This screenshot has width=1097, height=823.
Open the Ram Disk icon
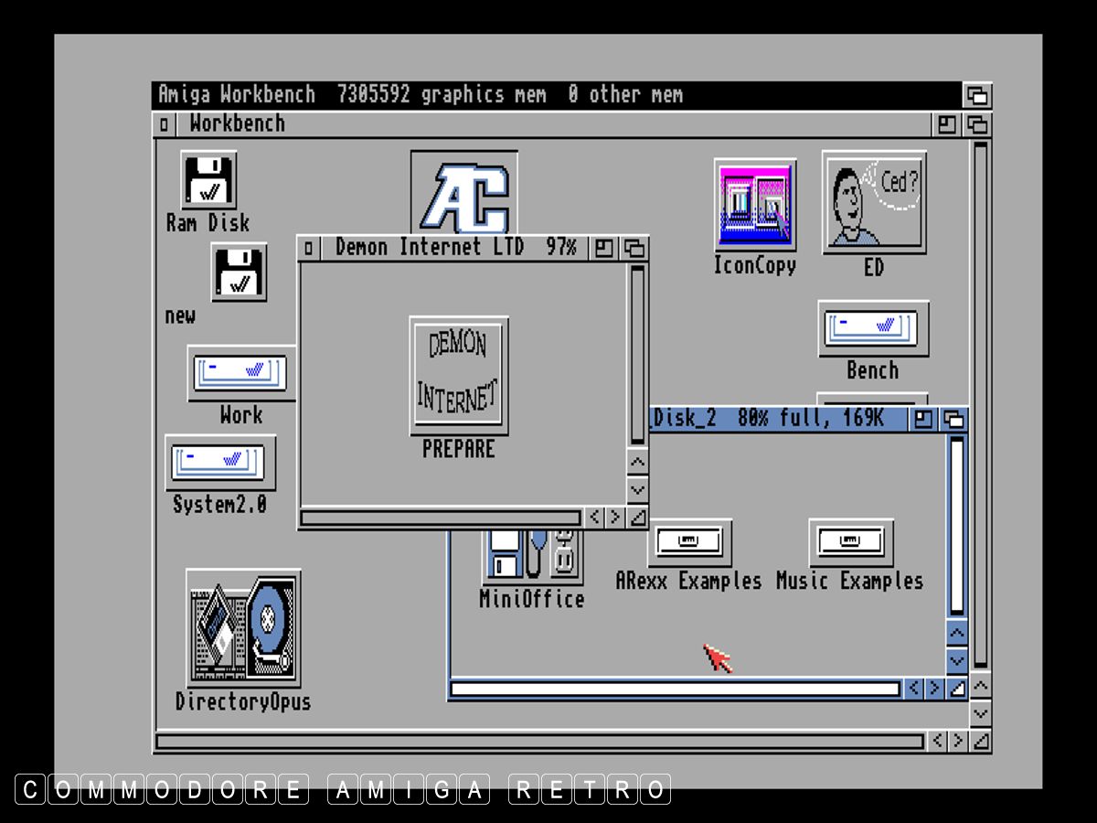(x=208, y=181)
